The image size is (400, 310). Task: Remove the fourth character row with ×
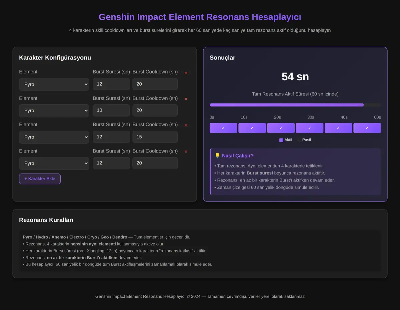tap(186, 152)
